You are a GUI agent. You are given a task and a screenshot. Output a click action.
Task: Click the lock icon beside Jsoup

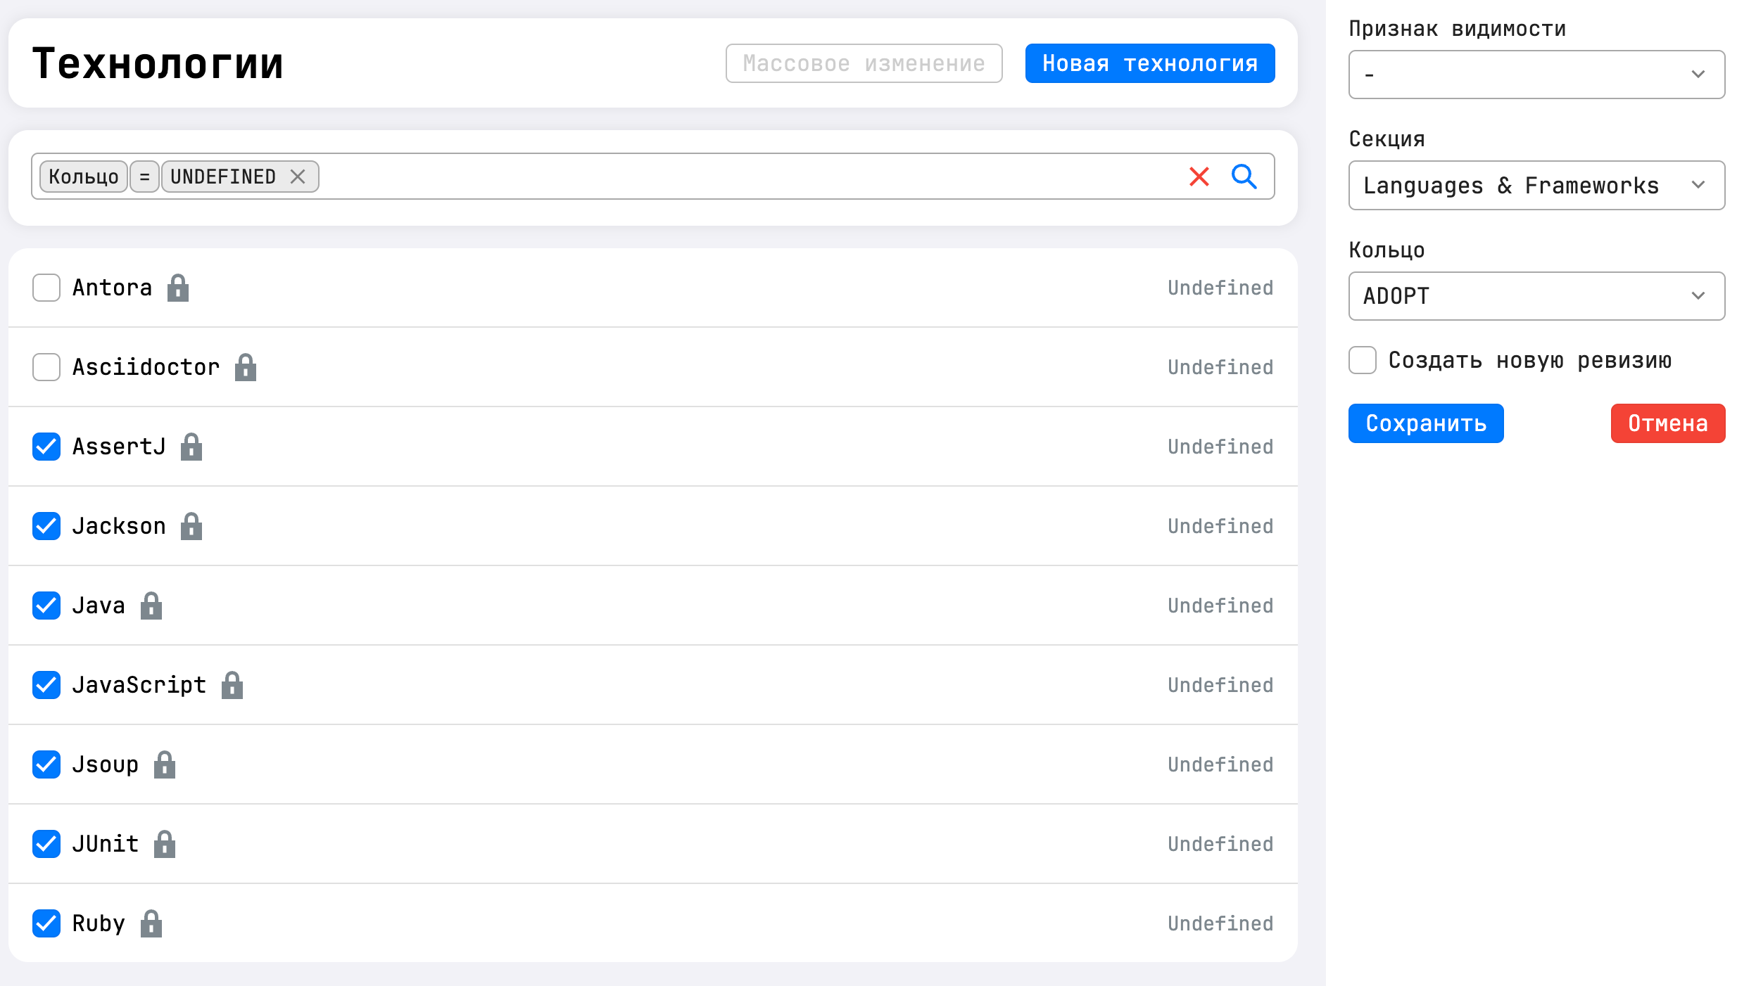click(x=165, y=764)
